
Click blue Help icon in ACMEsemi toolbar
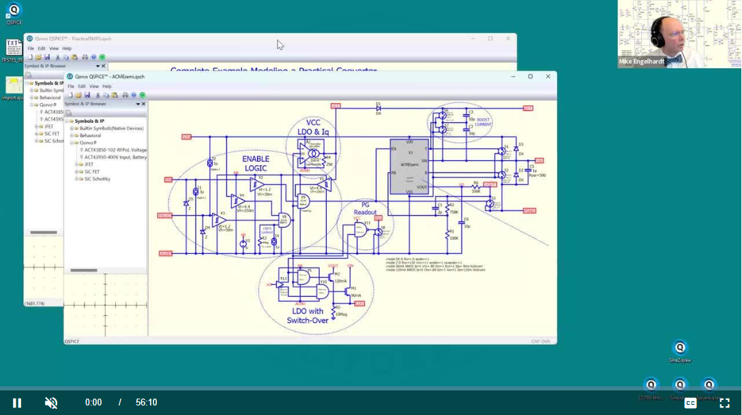coord(134,96)
